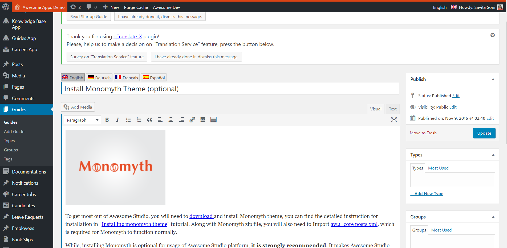The width and height of the screenshot is (507, 248).
Task: Open Most Used tab in Groups panel
Action: click(x=441, y=230)
